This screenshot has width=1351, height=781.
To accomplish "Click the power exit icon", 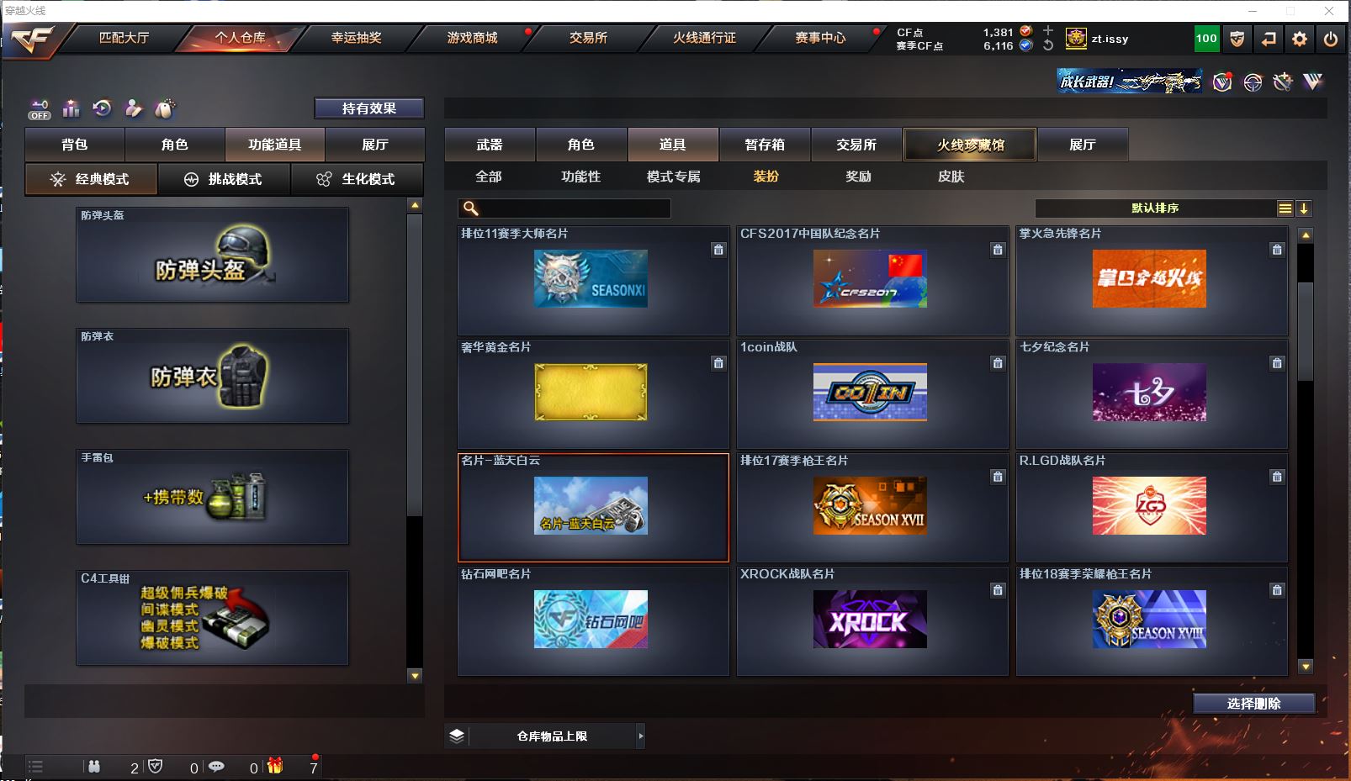I will (x=1330, y=39).
